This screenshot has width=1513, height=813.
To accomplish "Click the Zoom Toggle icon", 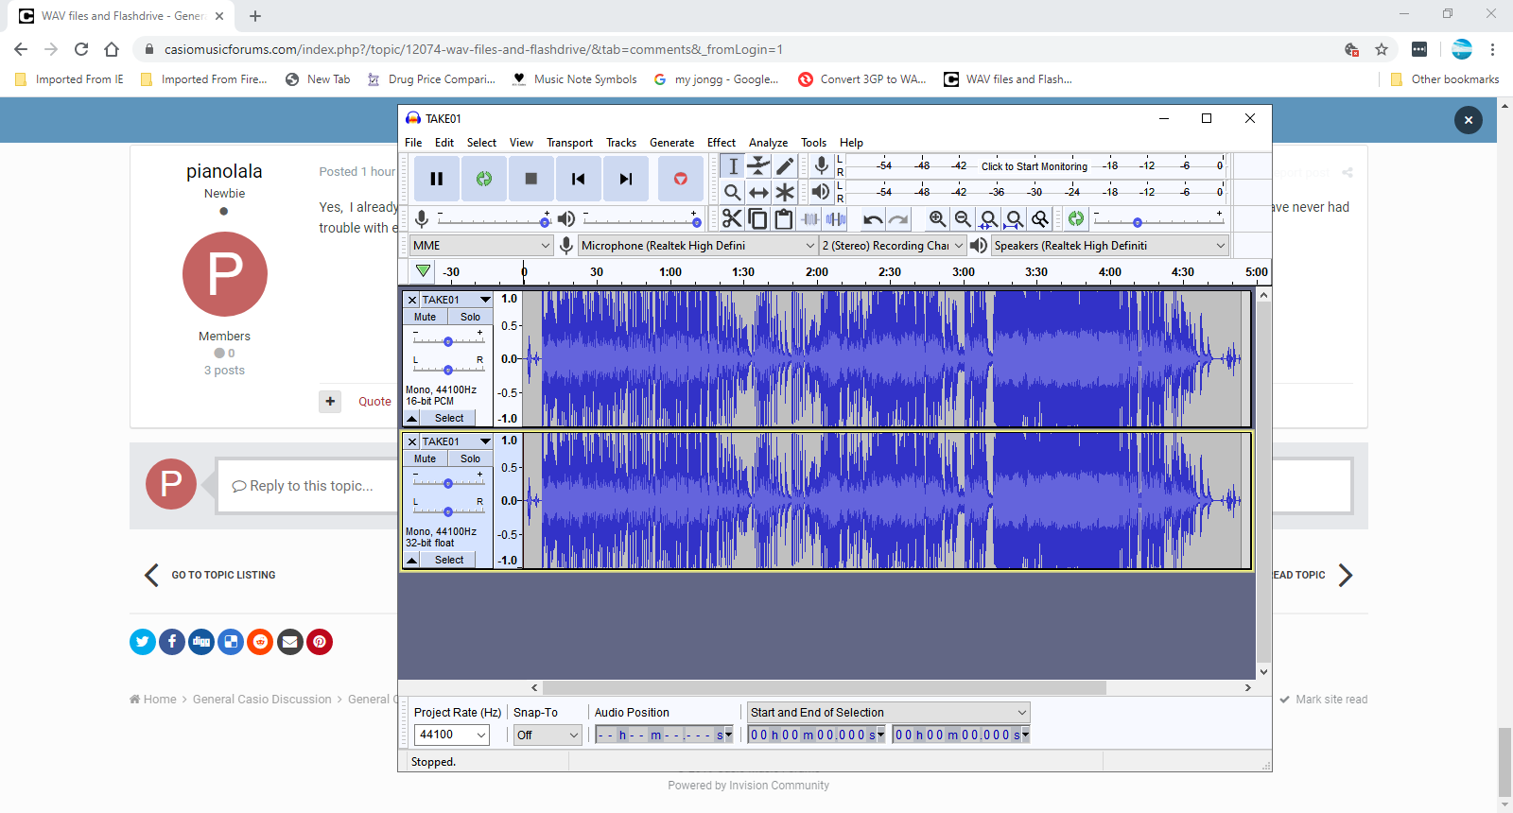I will pos(1040,219).
